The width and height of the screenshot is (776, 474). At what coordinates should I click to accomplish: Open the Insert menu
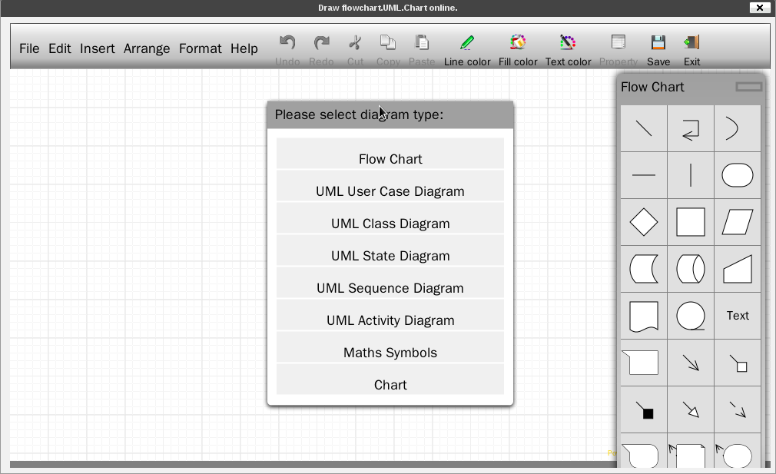click(x=97, y=48)
